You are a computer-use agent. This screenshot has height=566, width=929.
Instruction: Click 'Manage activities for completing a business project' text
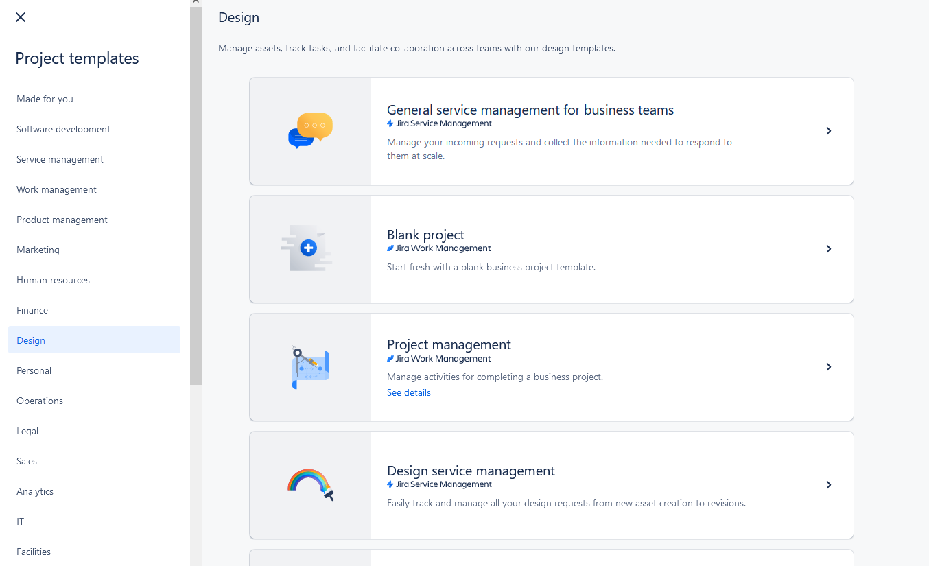click(495, 377)
